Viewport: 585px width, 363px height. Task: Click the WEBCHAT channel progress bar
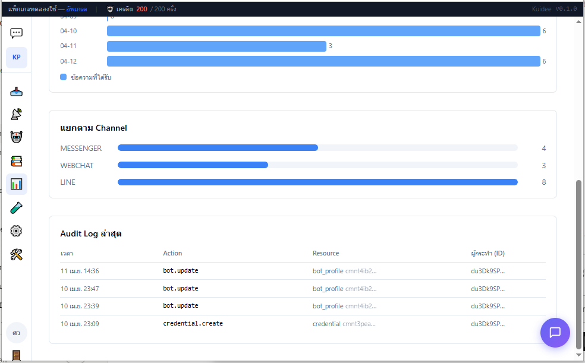click(x=317, y=165)
